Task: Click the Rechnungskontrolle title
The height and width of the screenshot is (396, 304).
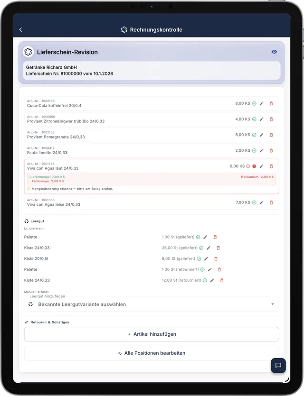Action: (x=156, y=30)
